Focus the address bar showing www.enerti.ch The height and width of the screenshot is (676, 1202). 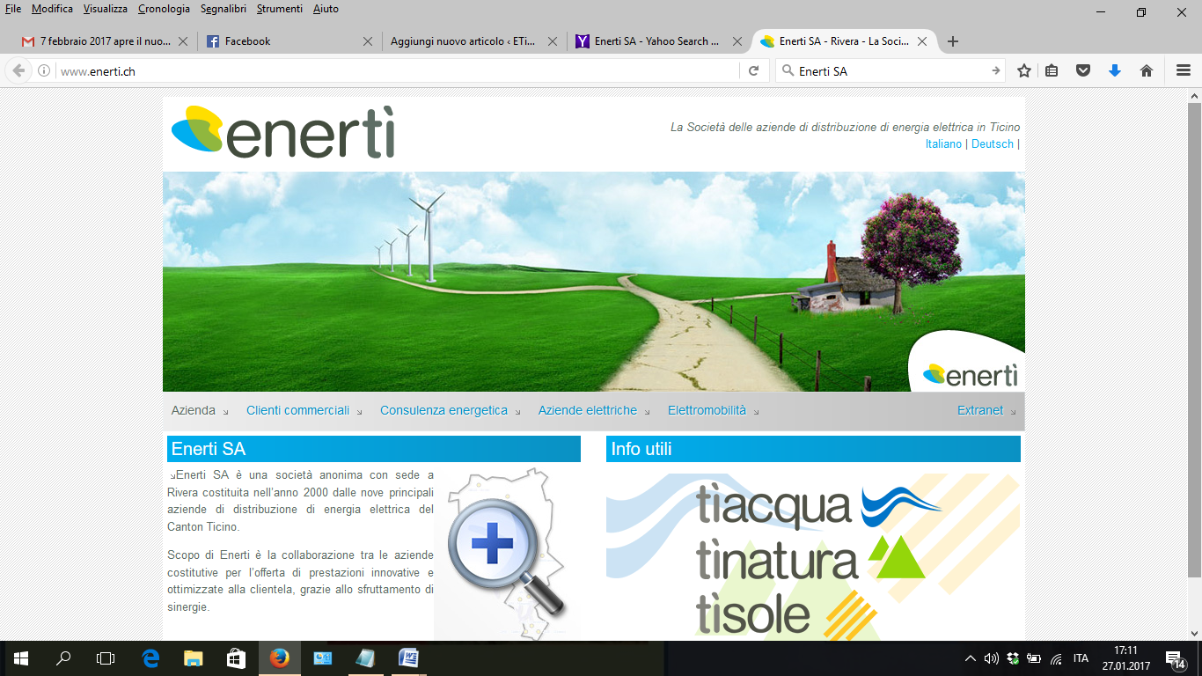396,71
